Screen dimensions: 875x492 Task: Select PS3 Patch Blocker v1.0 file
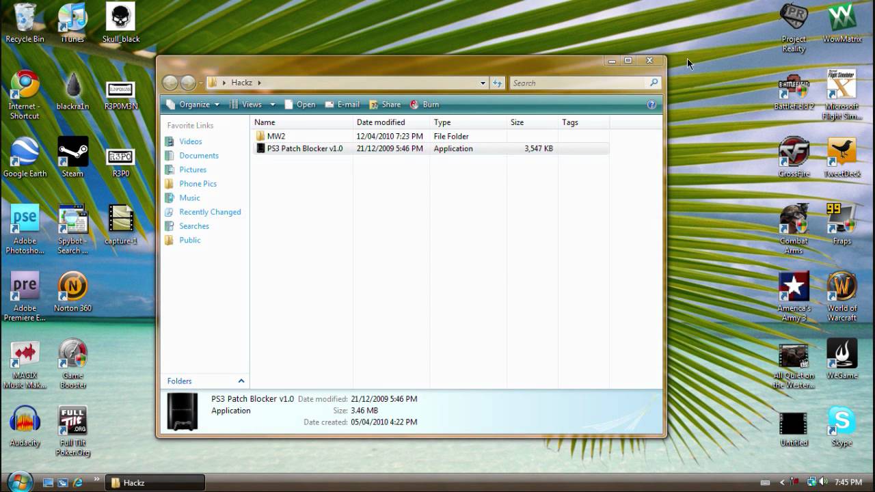(x=431, y=148)
